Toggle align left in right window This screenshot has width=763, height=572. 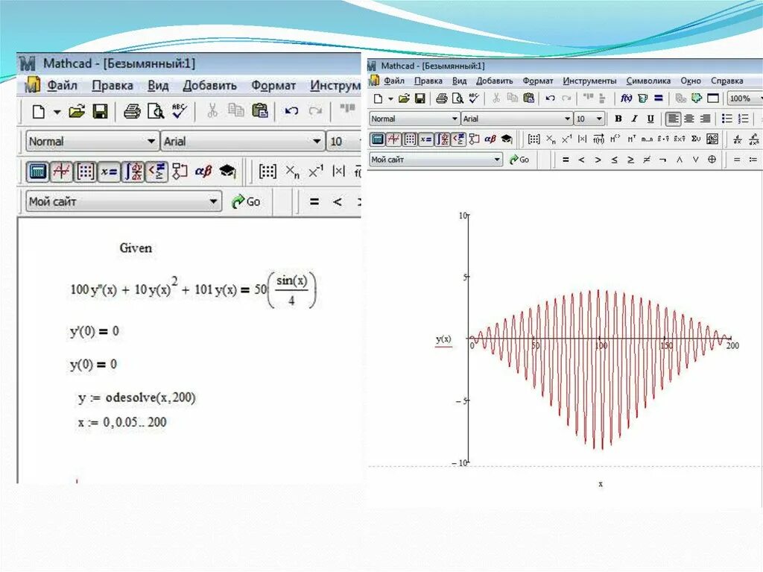[x=674, y=119]
